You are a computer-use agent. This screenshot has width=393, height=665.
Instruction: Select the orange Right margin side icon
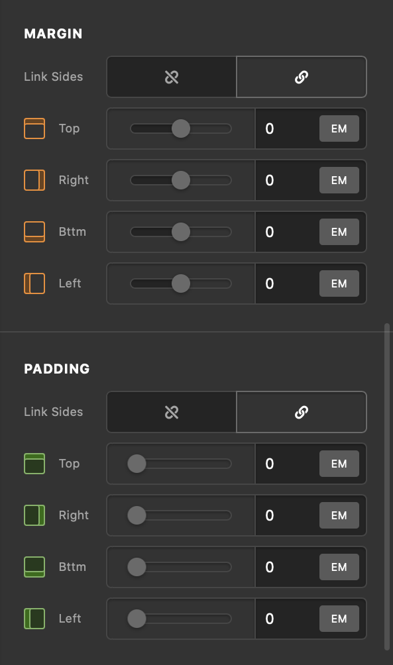click(x=34, y=180)
